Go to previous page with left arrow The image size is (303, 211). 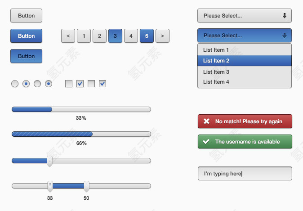[x=68, y=36]
